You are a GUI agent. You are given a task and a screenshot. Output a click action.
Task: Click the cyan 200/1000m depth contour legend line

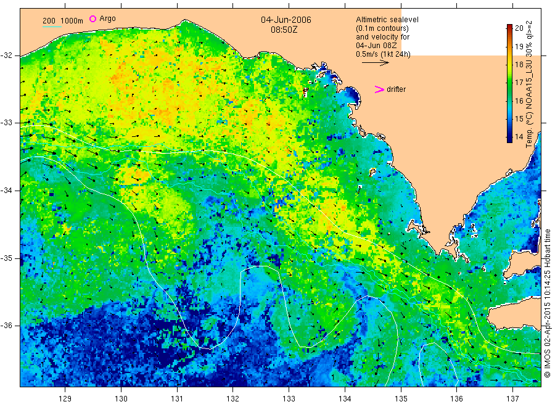[52, 27]
